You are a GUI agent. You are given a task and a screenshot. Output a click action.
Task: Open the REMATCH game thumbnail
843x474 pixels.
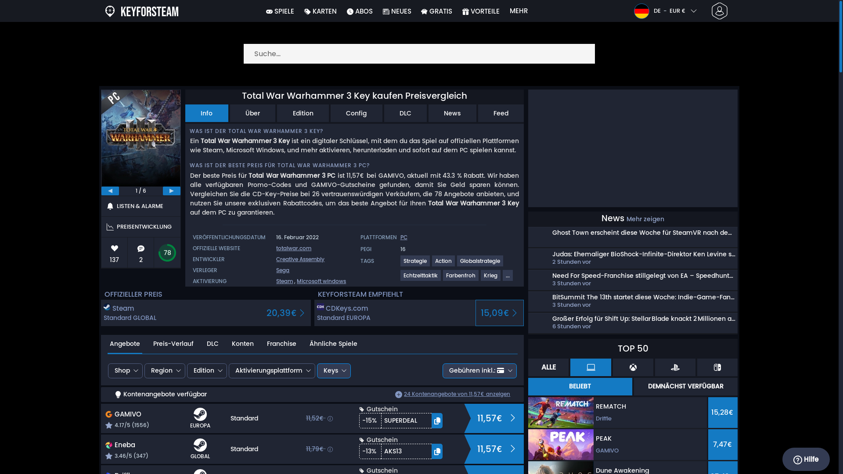[561, 413]
